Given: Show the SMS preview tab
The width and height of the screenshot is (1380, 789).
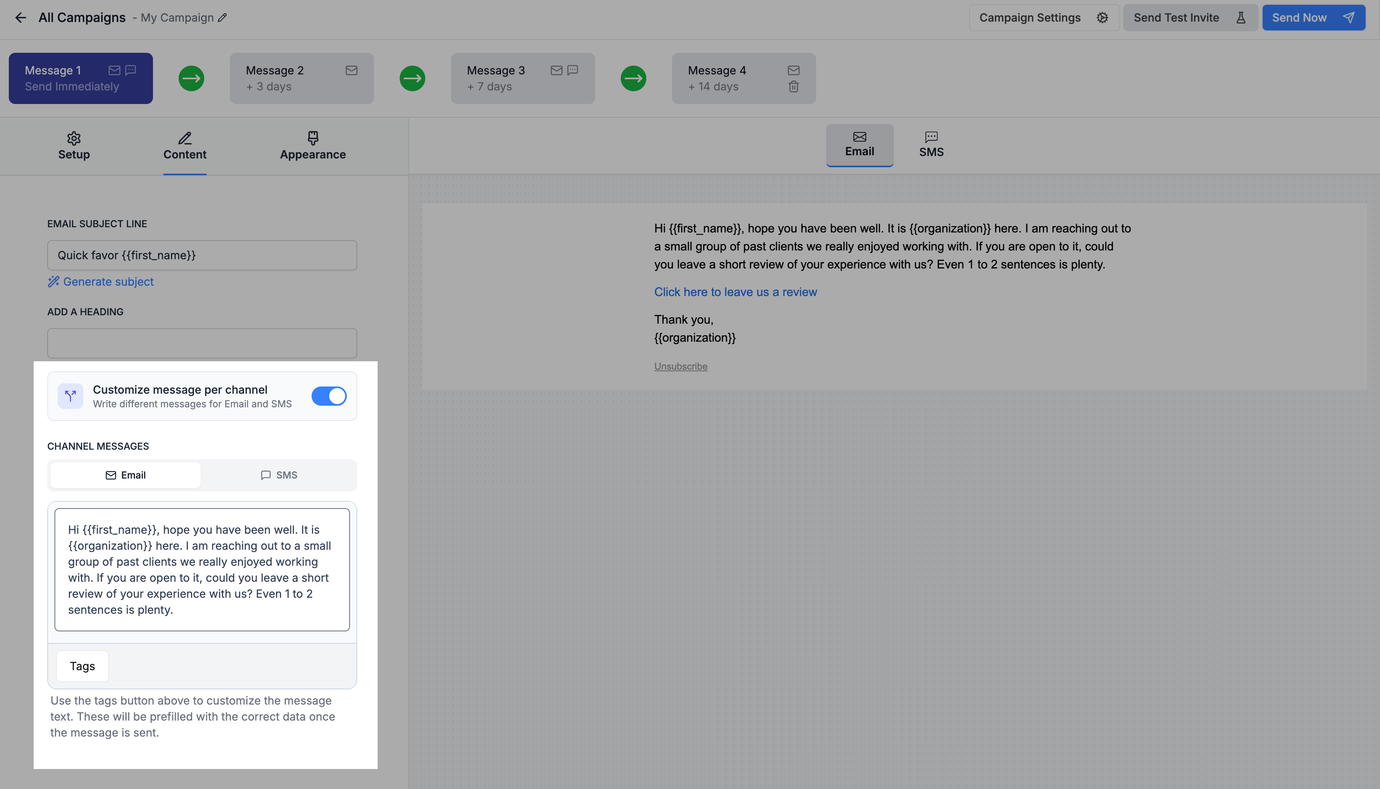Looking at the screenshot, I should click(931, 145).
